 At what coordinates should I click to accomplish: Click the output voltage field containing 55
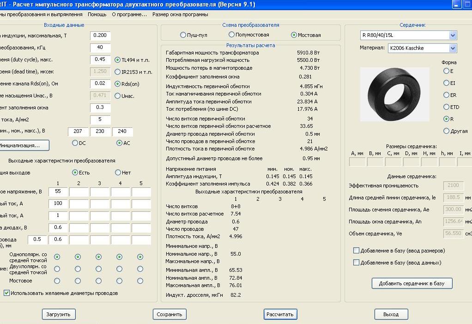coord(58,192)
